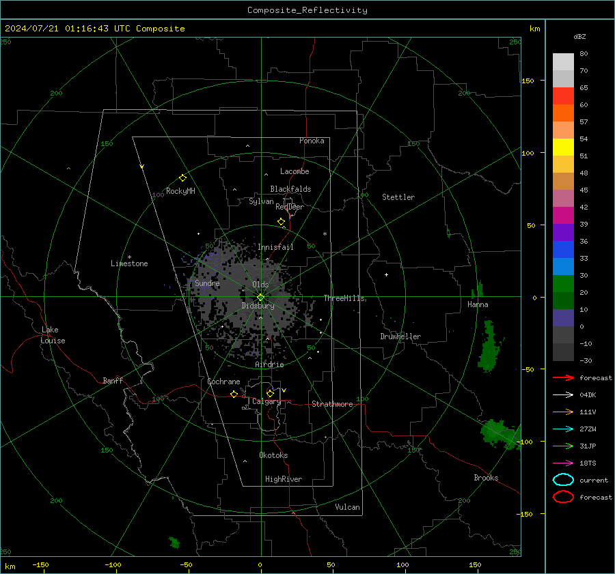615x574 pixels.
Task: Click the Stettler label on map
Action: [398, 197]
